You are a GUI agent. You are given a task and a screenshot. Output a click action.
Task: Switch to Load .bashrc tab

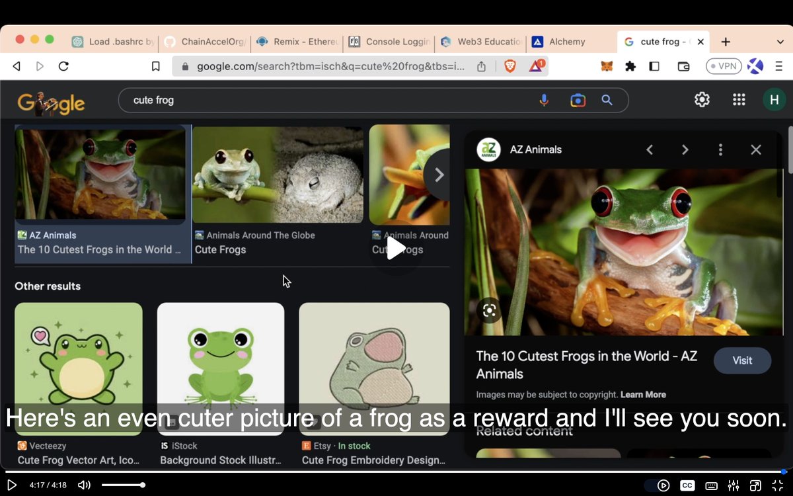(114, 41)
